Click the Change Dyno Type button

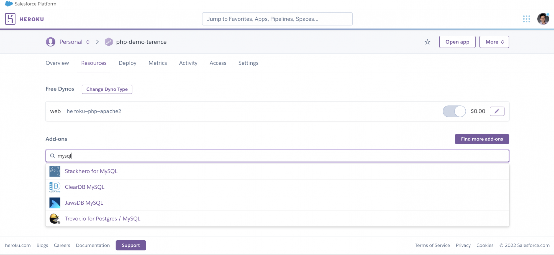(x=107, y=89)
